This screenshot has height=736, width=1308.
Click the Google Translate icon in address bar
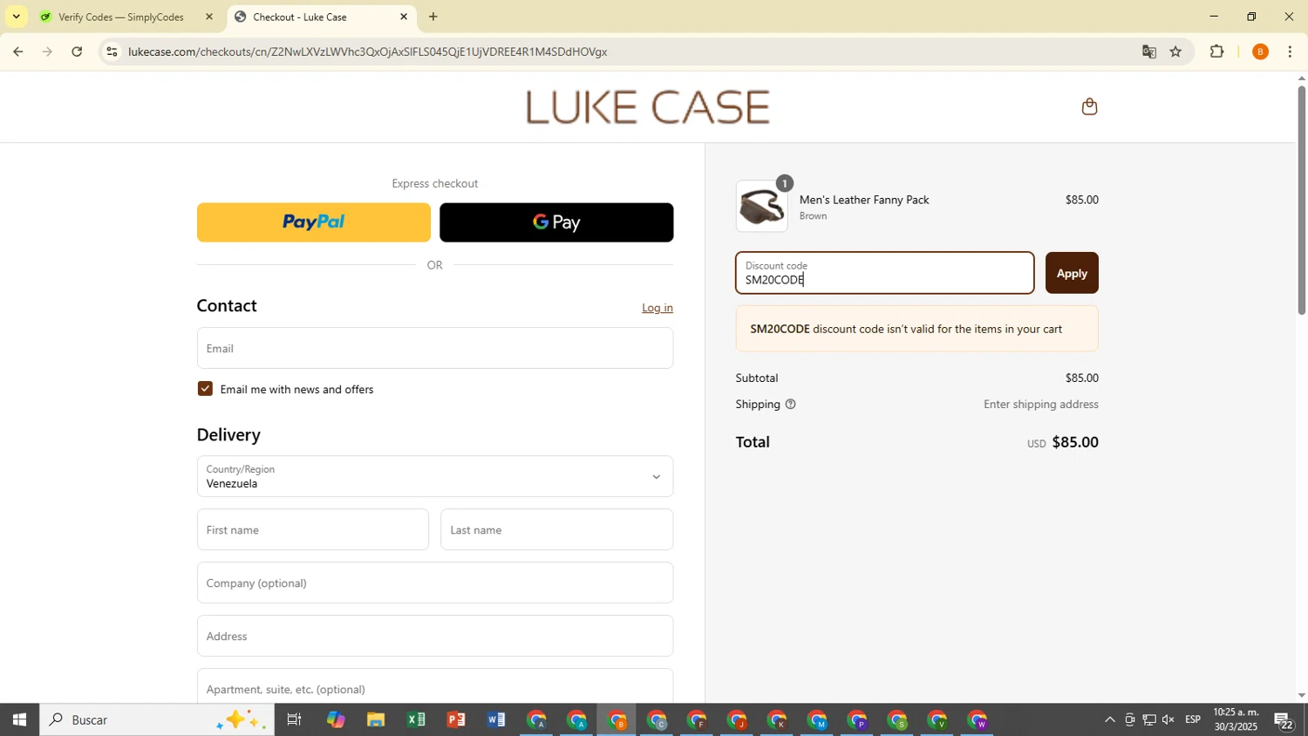[x=1148, y=51]
